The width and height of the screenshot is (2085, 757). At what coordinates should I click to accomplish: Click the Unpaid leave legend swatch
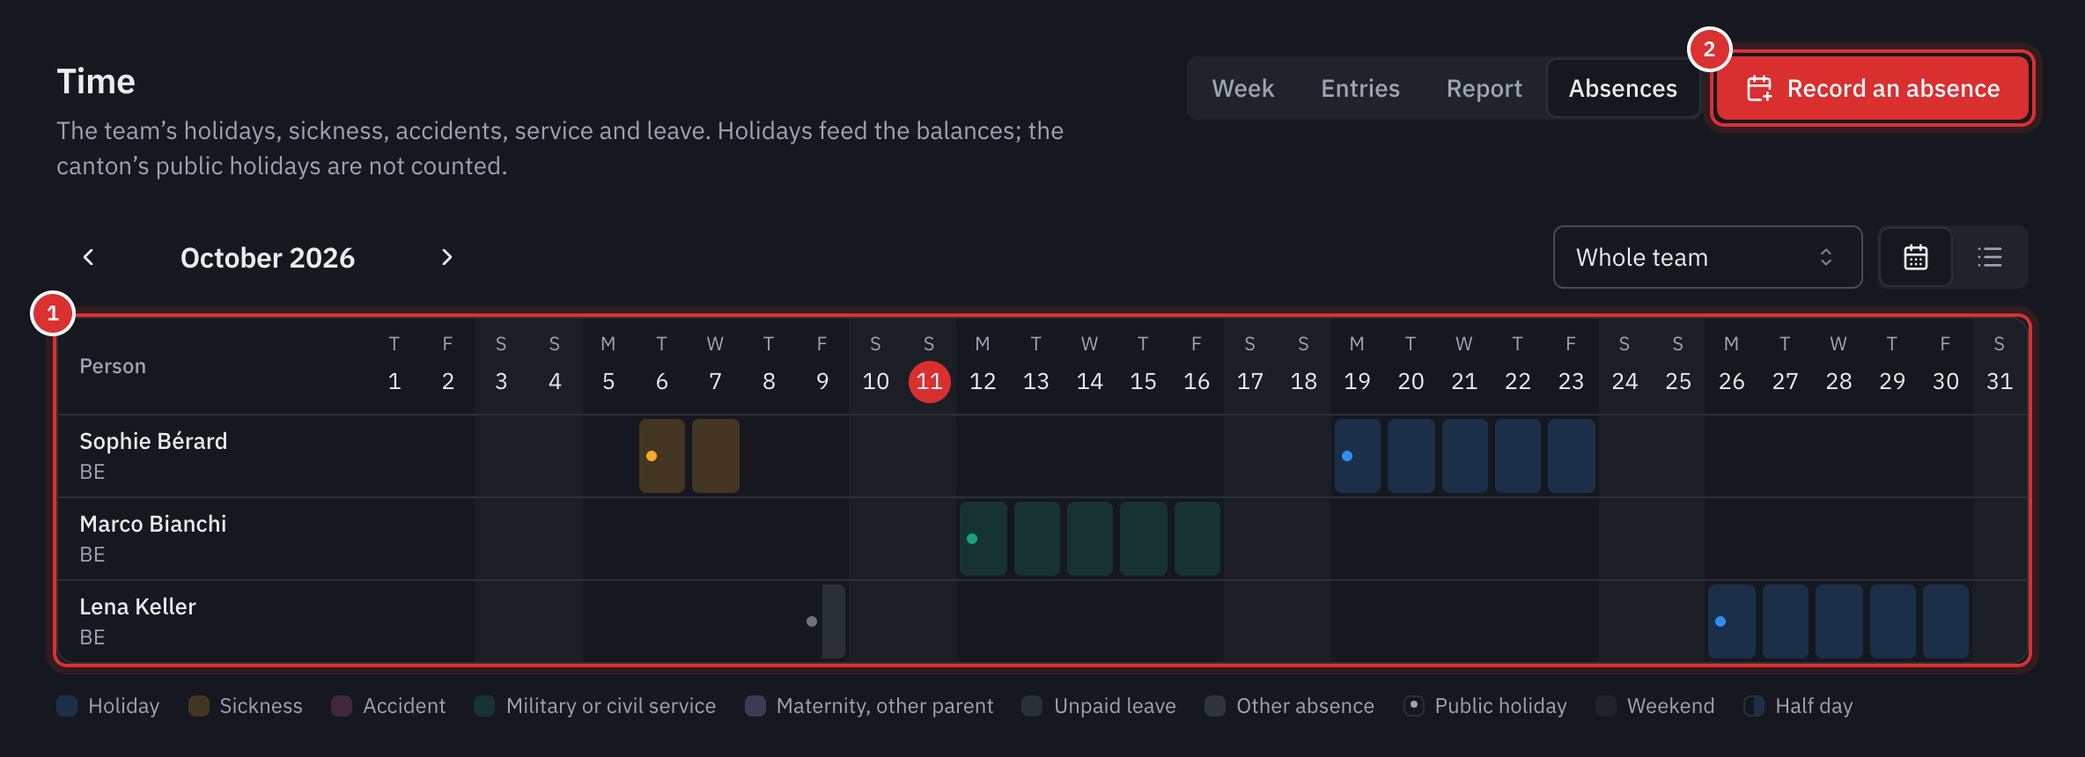coord(1032,706)
